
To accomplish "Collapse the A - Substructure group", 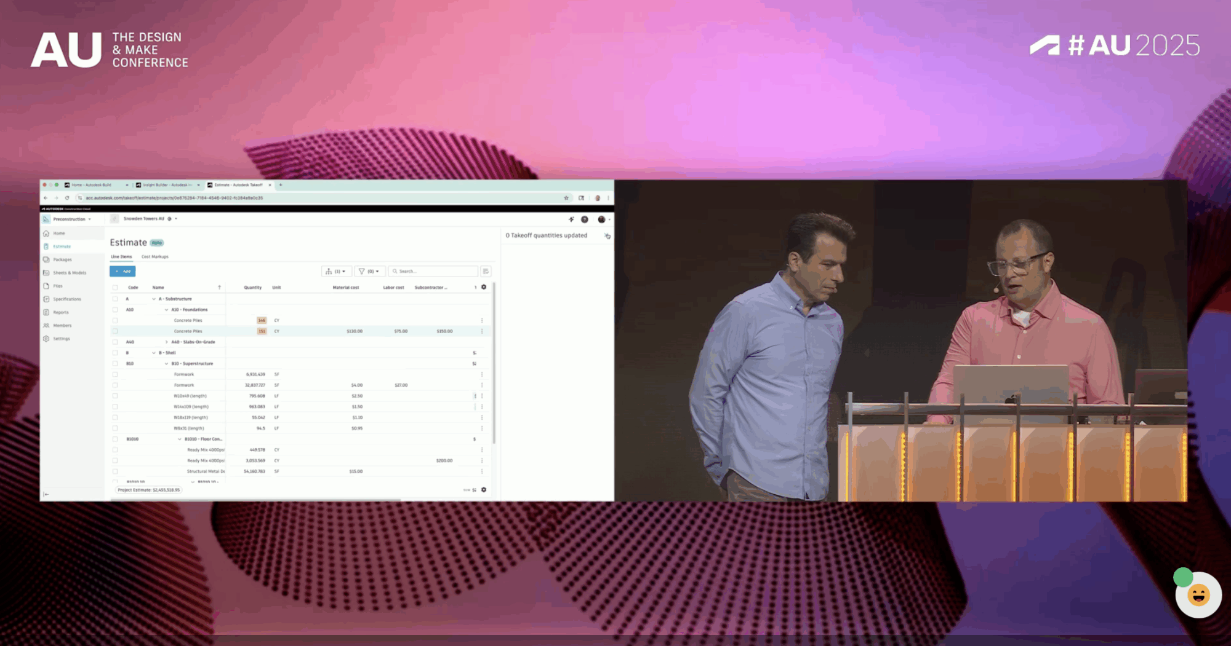I will coord(154,299).
